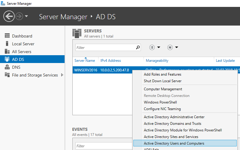240x150 pixels.
Task: Click the 10.0.0.2,5.200.47.8 address cell
Action: 115,70
